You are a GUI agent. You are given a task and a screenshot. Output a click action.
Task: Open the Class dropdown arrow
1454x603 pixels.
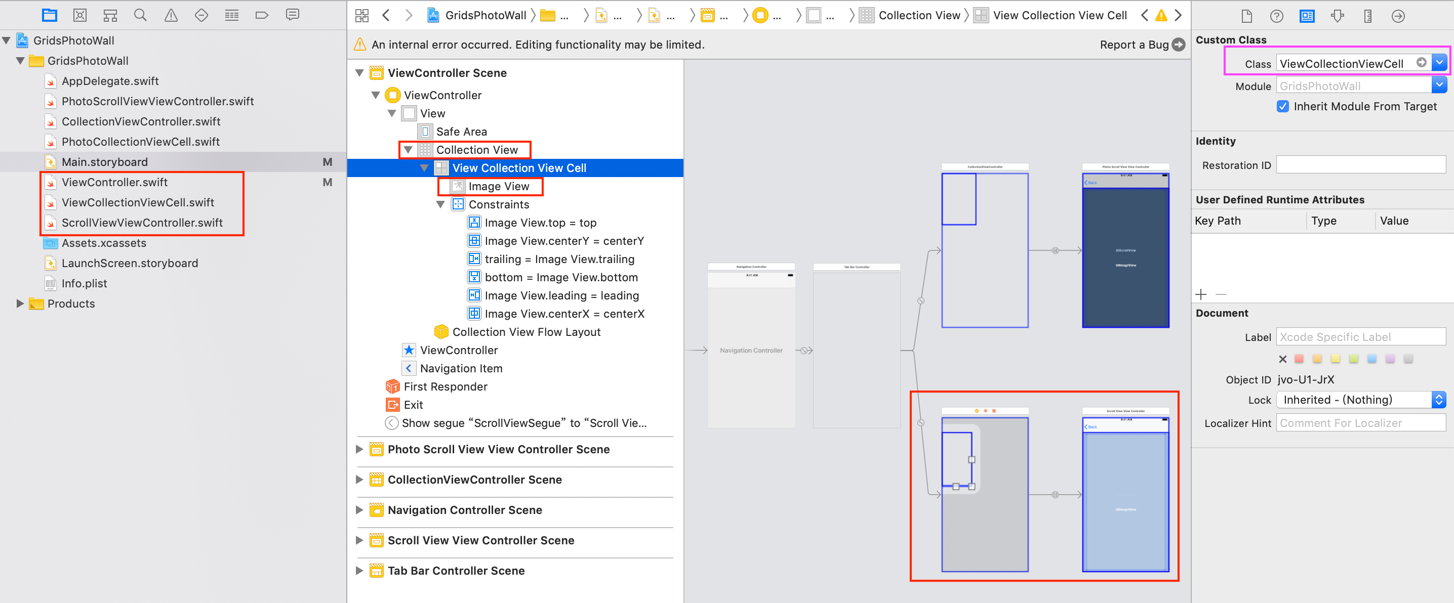coord(1439,63)
